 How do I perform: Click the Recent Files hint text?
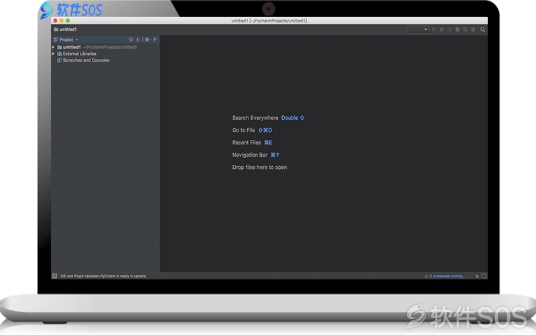point(247,143)
